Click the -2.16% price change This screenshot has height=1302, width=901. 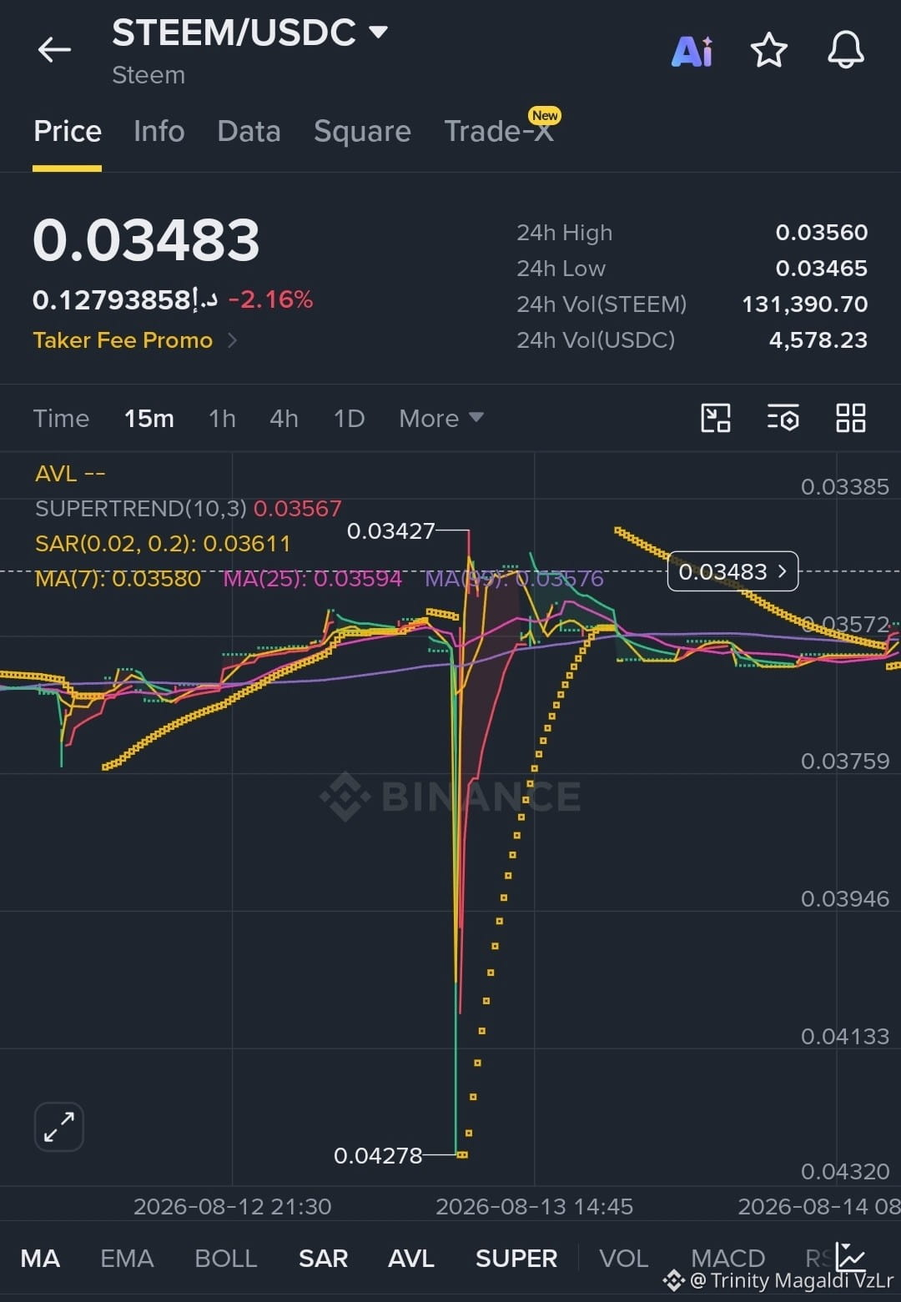coord(270,299)
